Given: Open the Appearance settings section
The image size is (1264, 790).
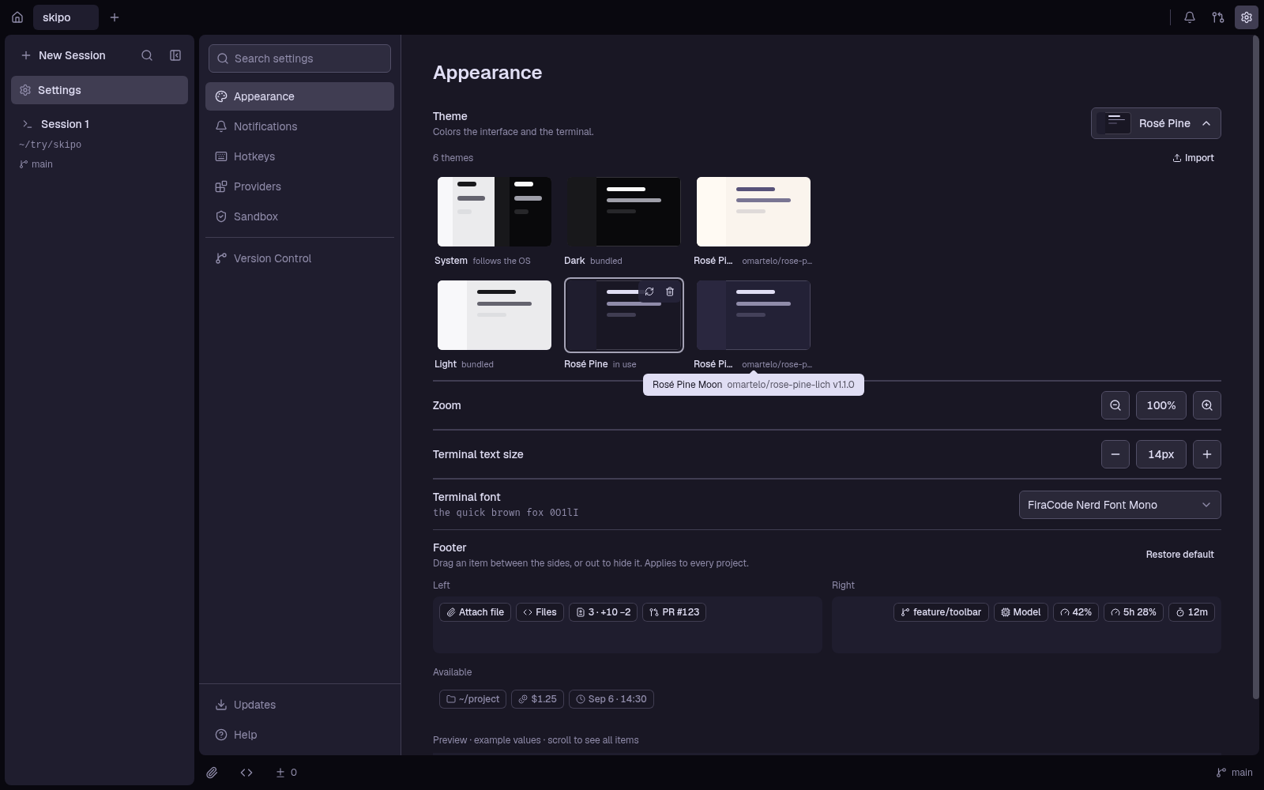Looking at the screenshot, I should coord(299,96).
